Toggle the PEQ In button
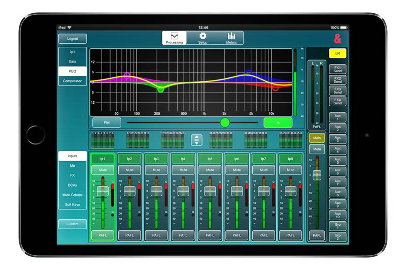The width and height of the screenshot is (406, 270). tap(278, 123)
